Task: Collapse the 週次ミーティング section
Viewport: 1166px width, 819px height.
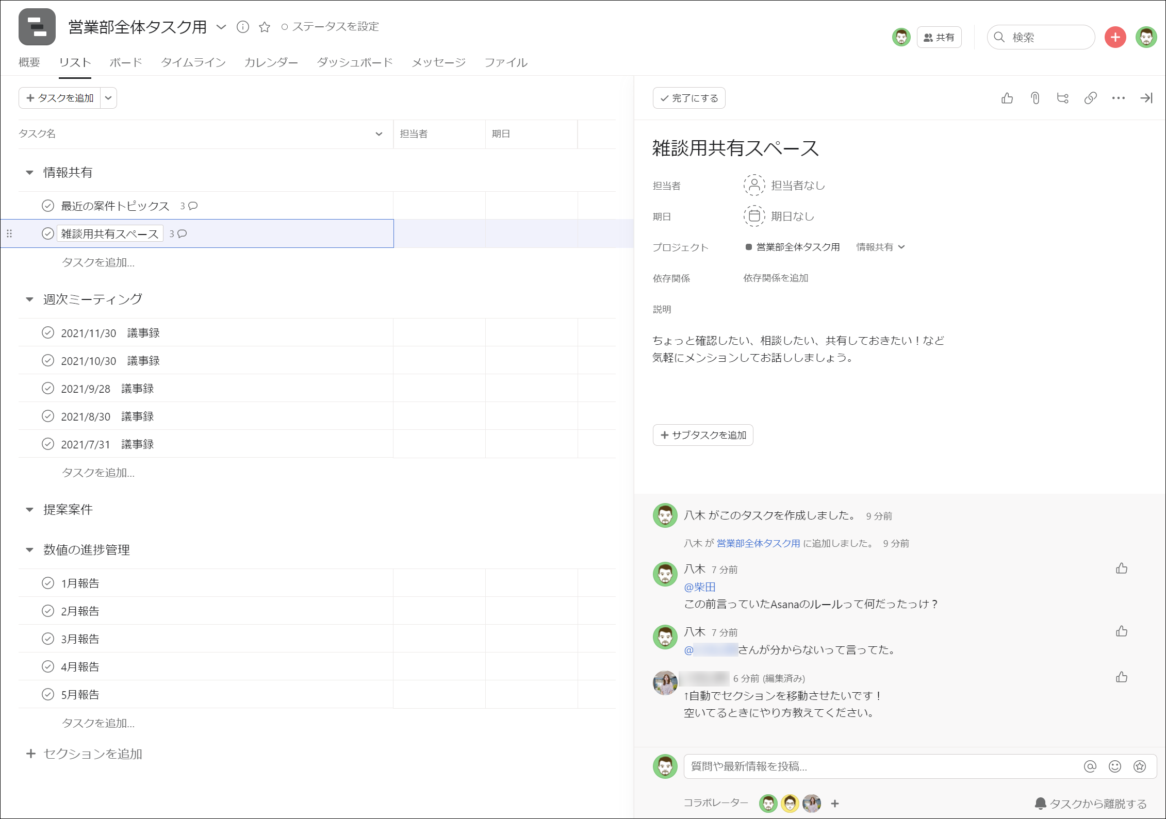Action: 29,299
